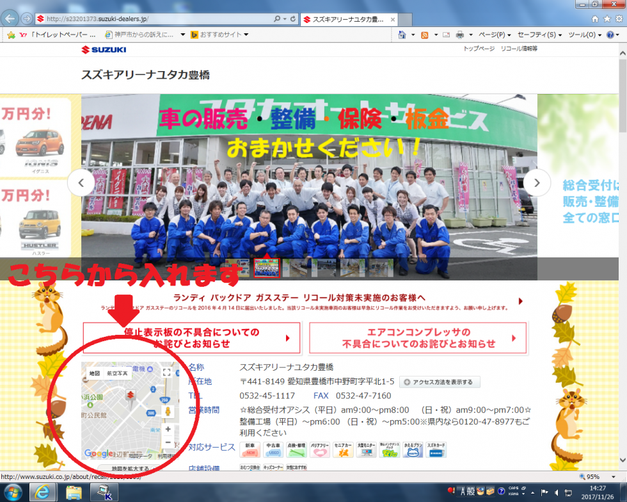
Task: Click the Street View pegman icon
Action: pos(168,411)
